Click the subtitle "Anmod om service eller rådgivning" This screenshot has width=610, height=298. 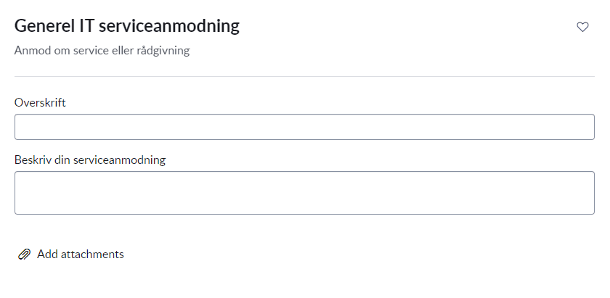tap(102, 51)
